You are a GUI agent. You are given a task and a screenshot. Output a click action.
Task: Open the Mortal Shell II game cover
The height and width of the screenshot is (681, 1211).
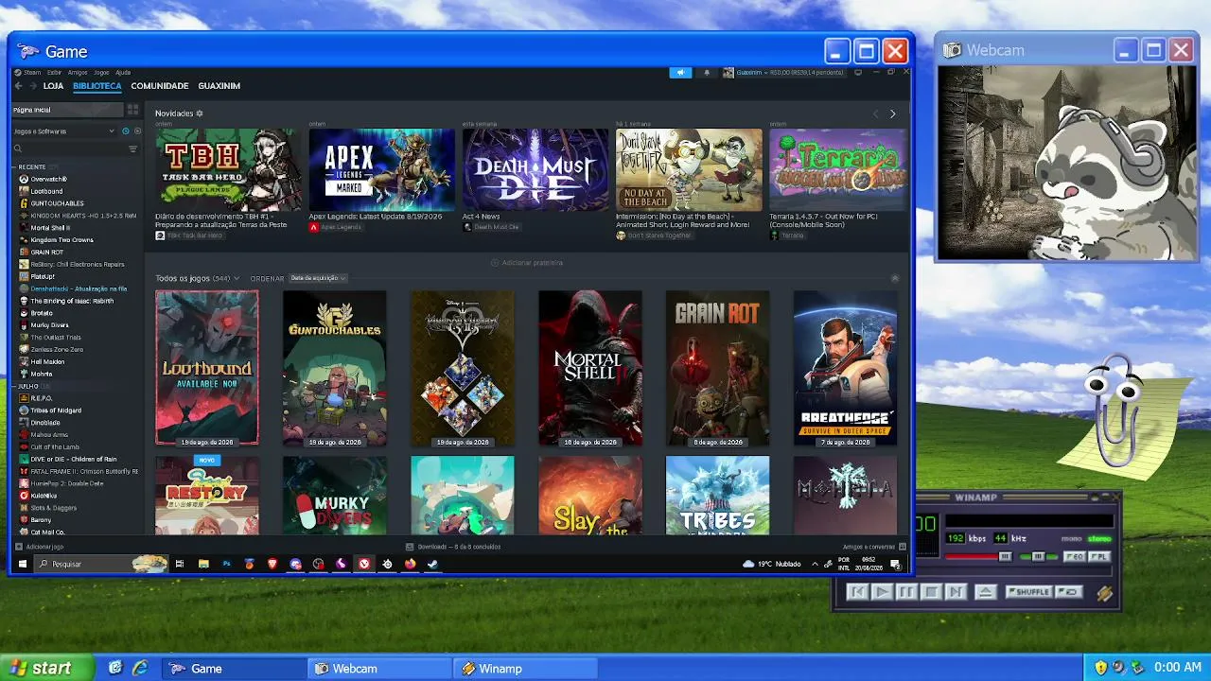pos(590,368)
